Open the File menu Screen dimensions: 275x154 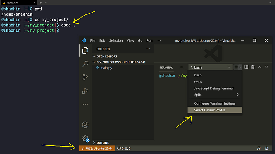(x=93, y=40)
